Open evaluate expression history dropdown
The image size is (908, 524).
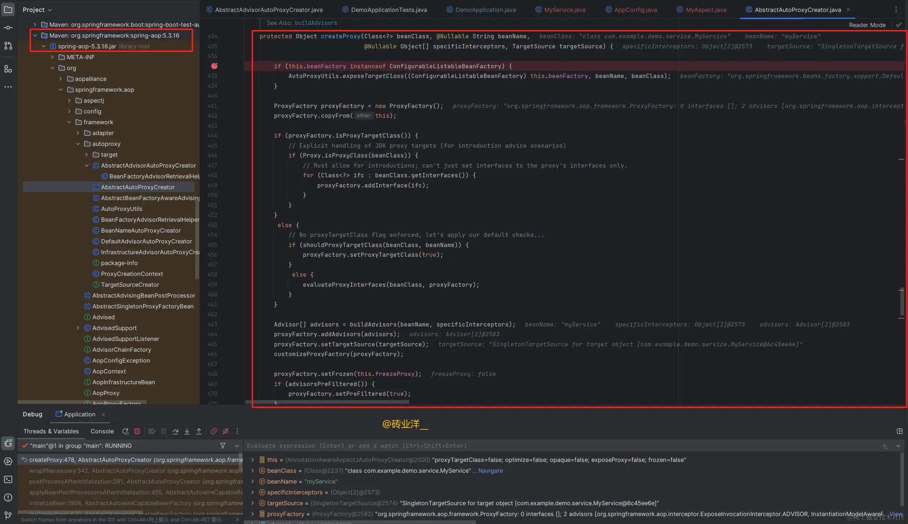click(x=898, y=446)
